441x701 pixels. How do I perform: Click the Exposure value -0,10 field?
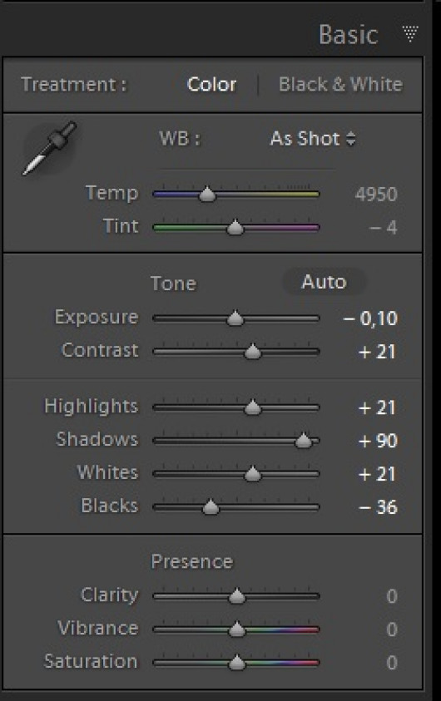click(x=370, y=318)
